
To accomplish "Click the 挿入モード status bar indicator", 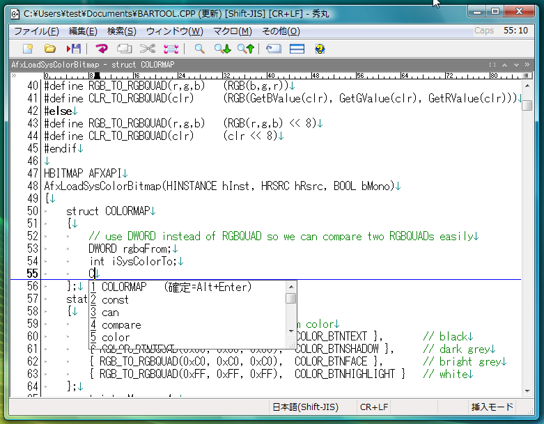I will pos(492,407).
